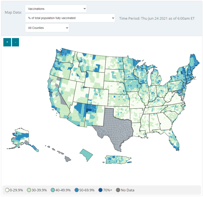Click the 0-29.9% legend circle
Screen dimensions: 203x197
[x=8, y=190]
